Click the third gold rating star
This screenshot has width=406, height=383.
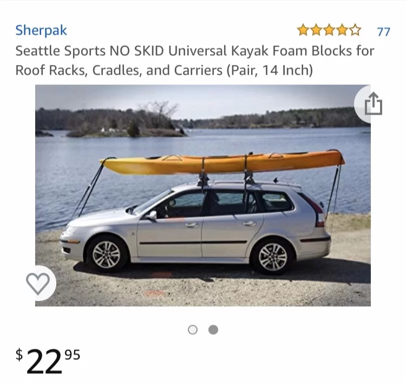tap(329, 30)
